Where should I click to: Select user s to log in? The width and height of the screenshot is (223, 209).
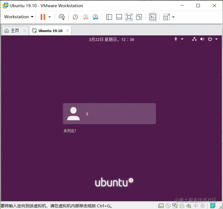(109, 113)
